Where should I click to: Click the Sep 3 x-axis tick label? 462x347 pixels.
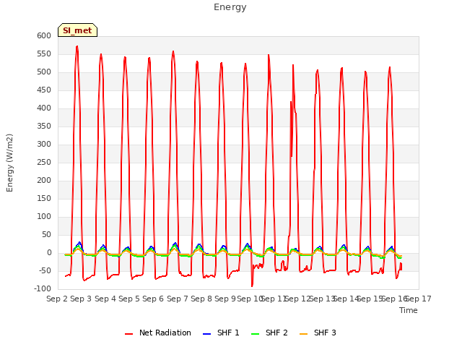coord(81,299)
